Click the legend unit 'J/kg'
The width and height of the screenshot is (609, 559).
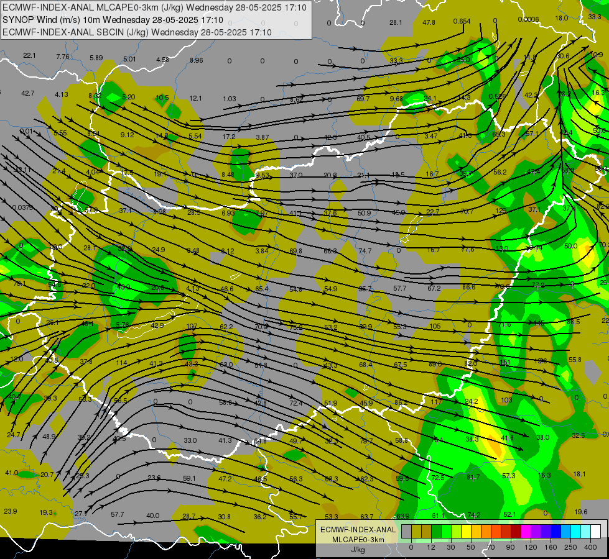[x=358, y=550]
